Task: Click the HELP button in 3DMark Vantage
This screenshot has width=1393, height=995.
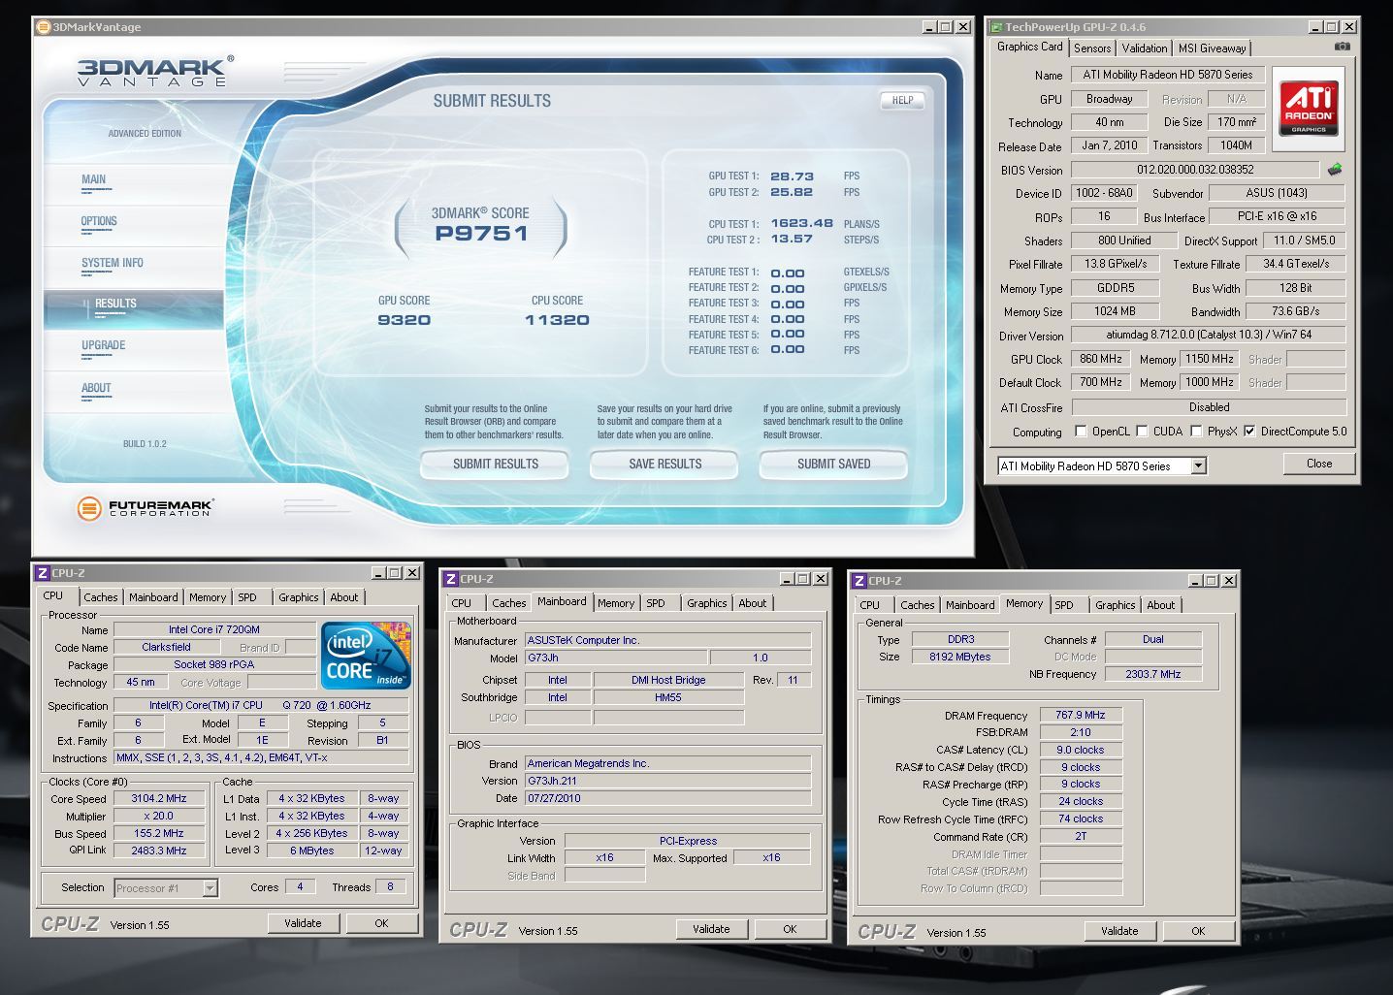Action: (x=902, y=100)
